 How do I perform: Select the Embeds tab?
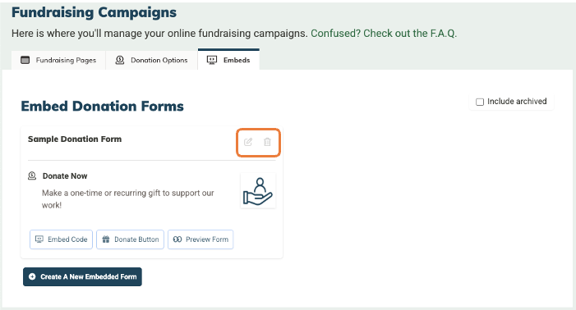pyautogui.click(x=228, y=59)
